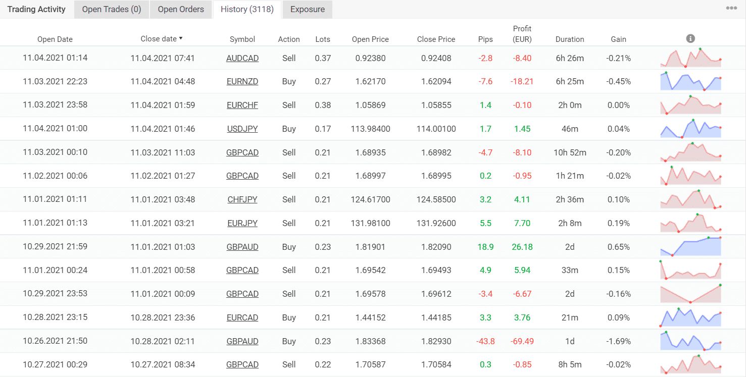Click open price 131.98100

370,223
